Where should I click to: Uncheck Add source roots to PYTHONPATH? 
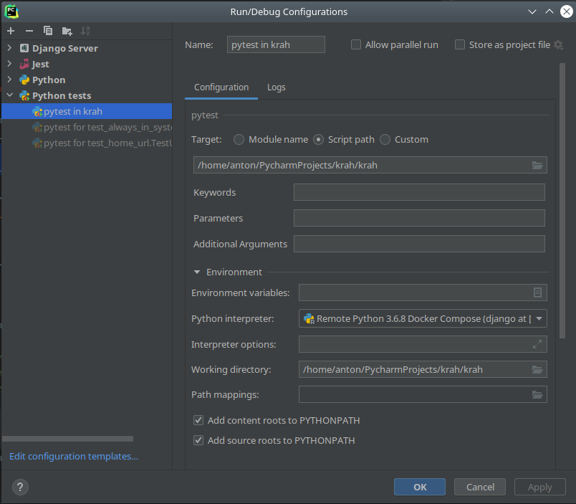(198, 440)
